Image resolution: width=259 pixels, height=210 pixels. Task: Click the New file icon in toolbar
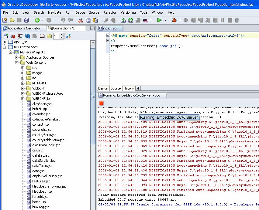5,20
